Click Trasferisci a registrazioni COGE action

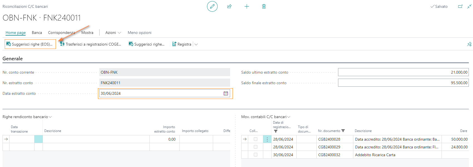pyautogui.click(x=91, y=44)
